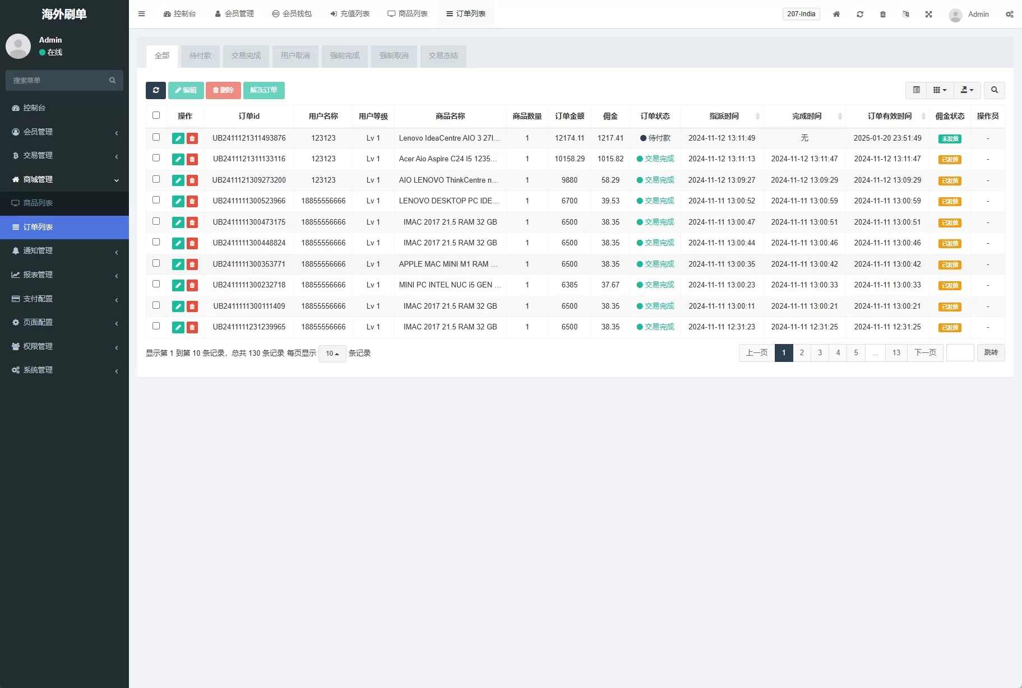Image resolution: width=1022 pixels, height=688 pixels.
Task: Open the 交易冻结 tab
Action: click(443, 56)
